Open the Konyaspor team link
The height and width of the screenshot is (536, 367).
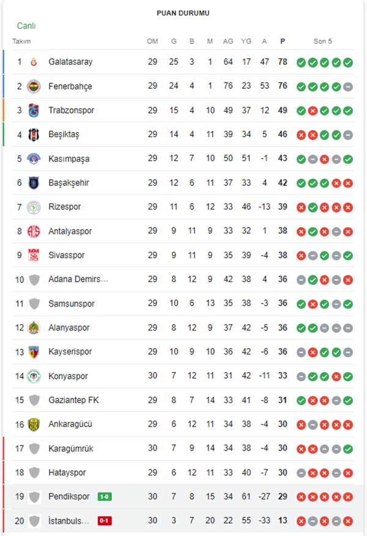(x=68, y=376)
